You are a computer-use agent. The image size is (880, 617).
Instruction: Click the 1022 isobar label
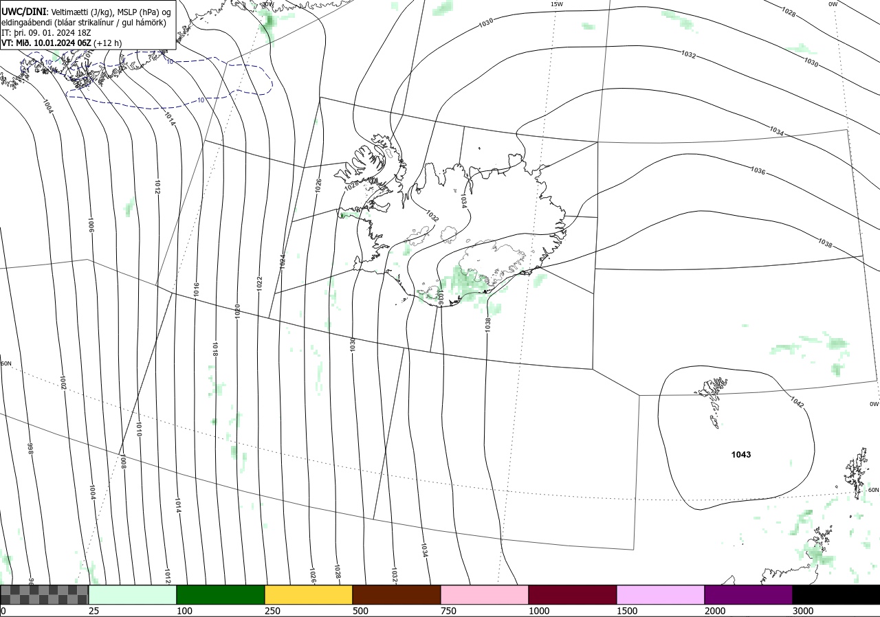[259, 284]
